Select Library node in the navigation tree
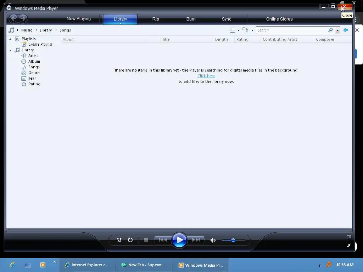This screenshot has height=272, width=363. 28,50
